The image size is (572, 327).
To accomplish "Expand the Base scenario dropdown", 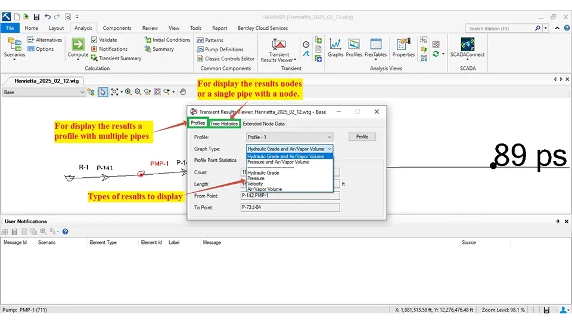I will coord(82,92).
